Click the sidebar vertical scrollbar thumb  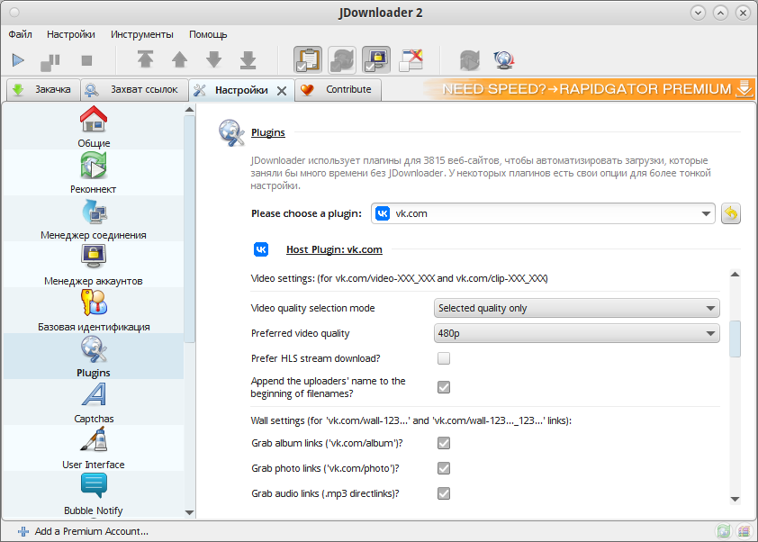[x=189, y=229]
